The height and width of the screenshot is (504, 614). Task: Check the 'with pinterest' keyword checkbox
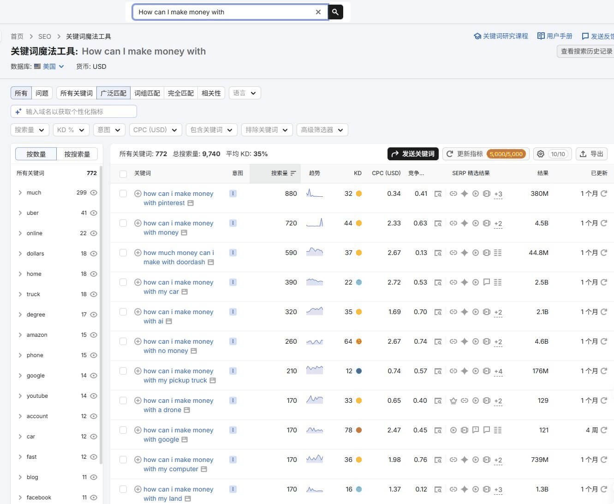click(123, 194)
